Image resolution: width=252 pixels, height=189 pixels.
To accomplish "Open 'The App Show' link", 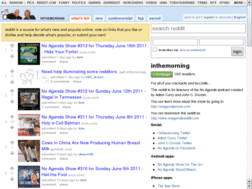I will (x=168, y=186).
